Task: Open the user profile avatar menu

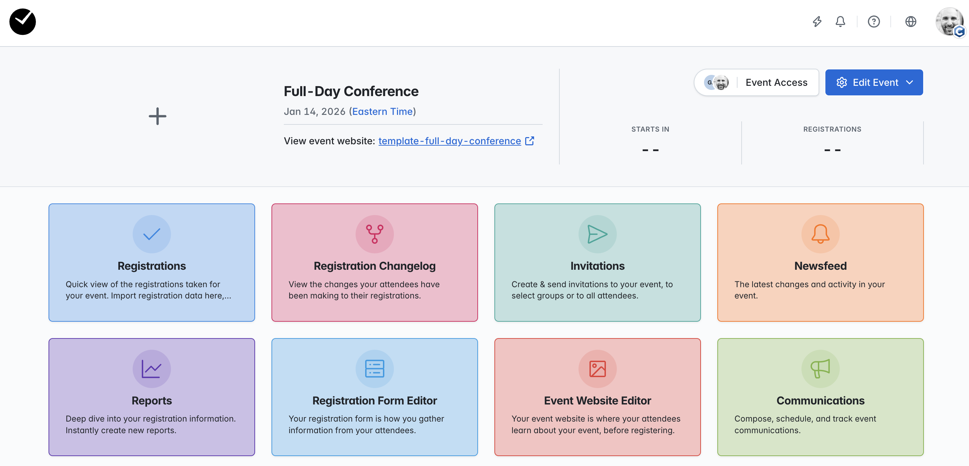Action: pyautogui.click(x=949, y=22)
